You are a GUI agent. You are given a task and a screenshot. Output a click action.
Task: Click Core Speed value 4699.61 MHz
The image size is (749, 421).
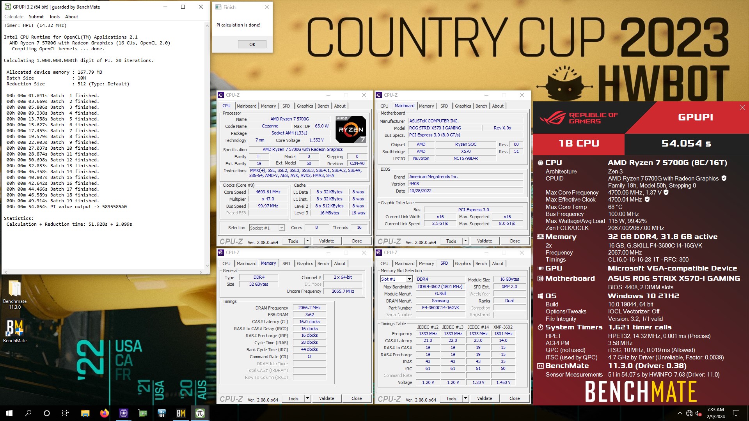click(x=268, y=192)
